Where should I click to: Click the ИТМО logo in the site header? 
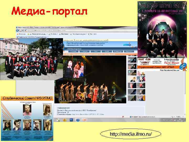click(x=127, y=45)
